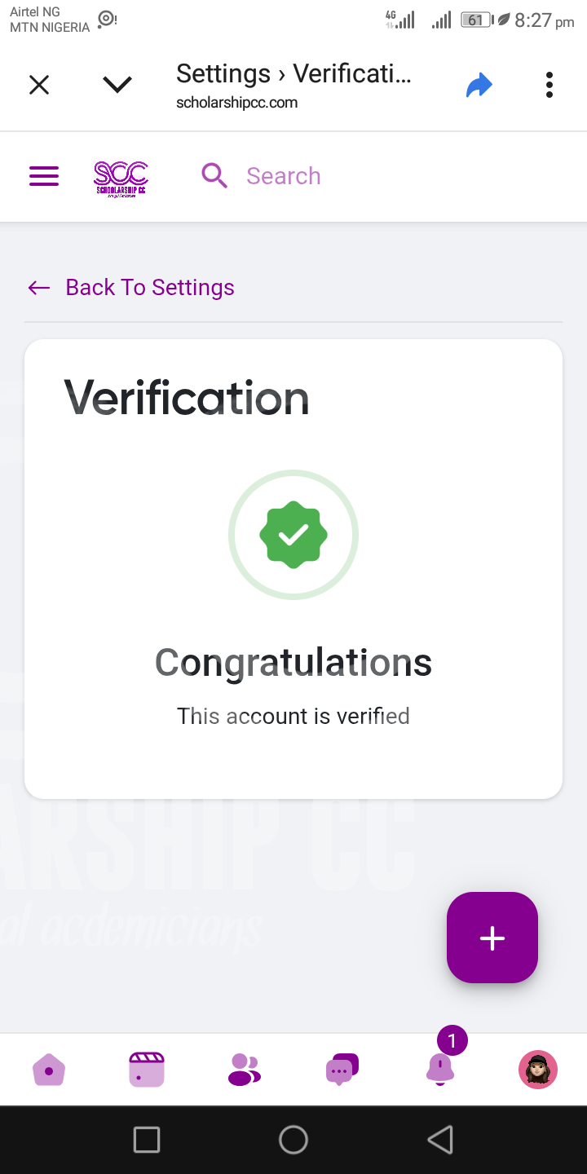Click the magnifying glass search icon
The height and width of the screenshot is (1174, 587).
pos(214,176)
